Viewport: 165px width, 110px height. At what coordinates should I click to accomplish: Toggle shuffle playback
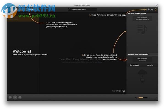151,98
